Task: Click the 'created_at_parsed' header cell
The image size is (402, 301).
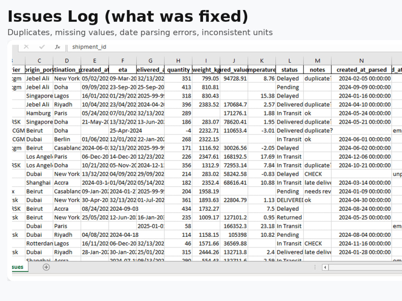Action: point(361,69)
